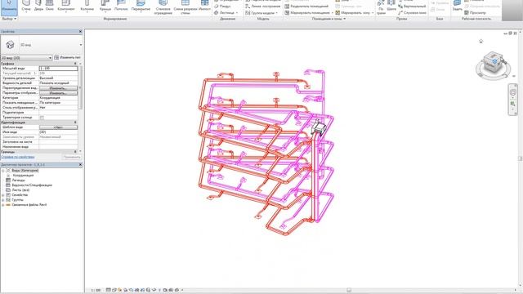523x294 pixels.
Task: Select the Импост (Mullion) tool
Action: point(204,6)
